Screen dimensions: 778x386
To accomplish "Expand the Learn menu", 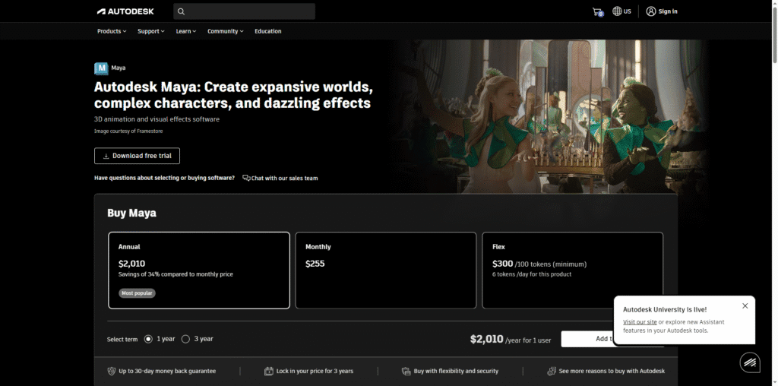I will coord(186,31).
